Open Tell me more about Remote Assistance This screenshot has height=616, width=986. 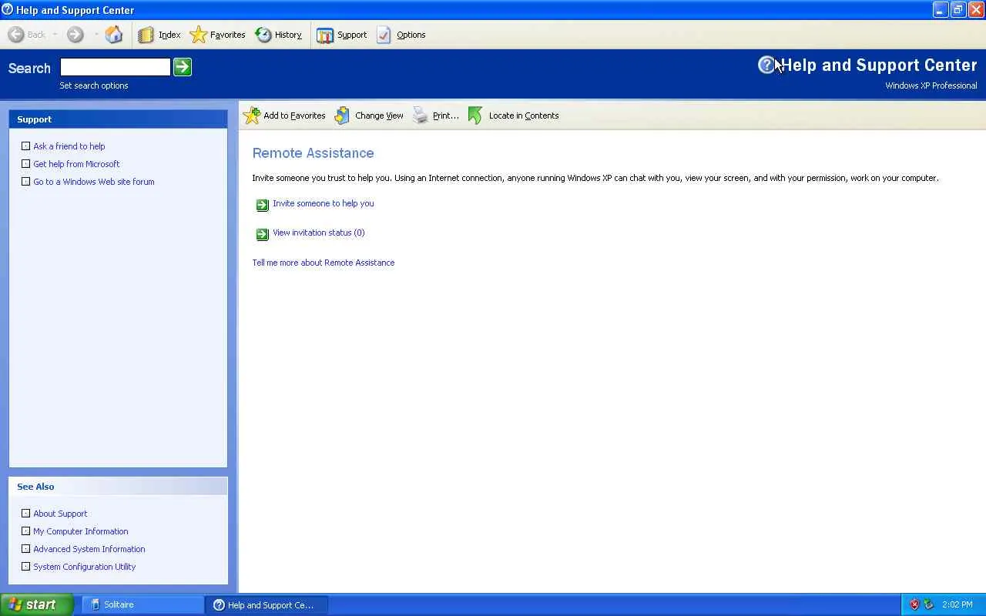click(x=324, y=263)
